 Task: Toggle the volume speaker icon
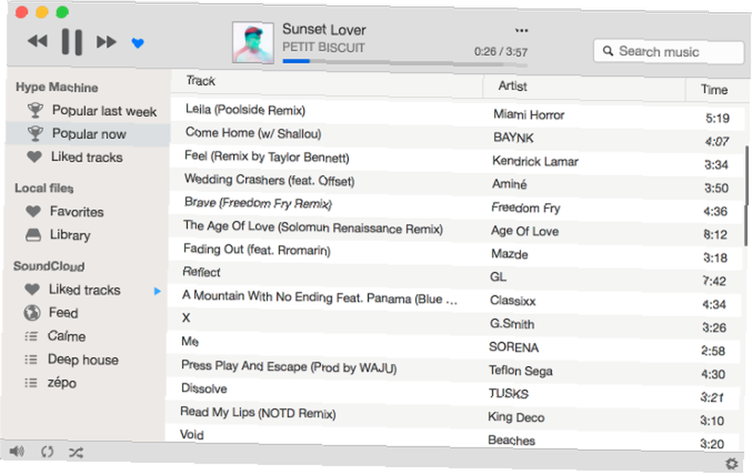click(17, 451)
